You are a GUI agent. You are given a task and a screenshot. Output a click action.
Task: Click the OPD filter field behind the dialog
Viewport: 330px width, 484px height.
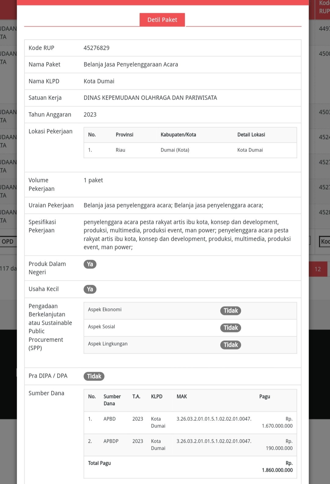(x=8, y=241)
